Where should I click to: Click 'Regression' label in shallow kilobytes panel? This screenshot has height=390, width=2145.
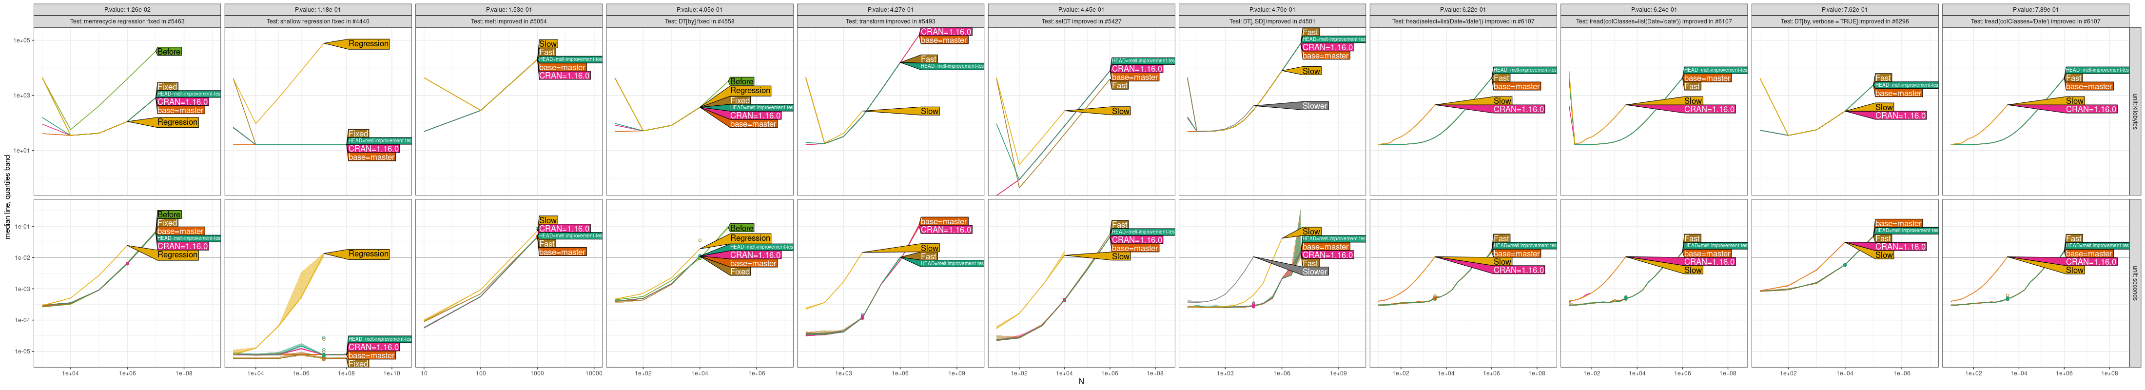[x=368, y=43]
